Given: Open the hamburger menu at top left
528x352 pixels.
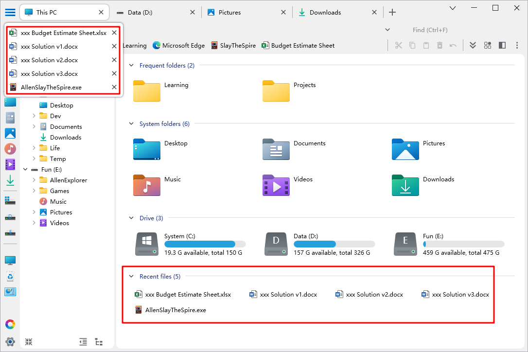Looking at the screenshot, I should (x=10, y=12).
